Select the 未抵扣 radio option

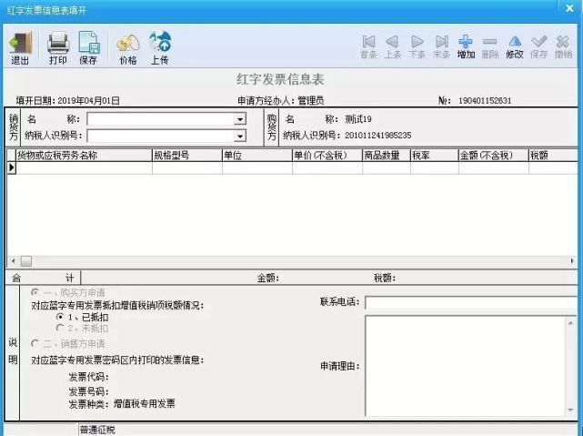click(59, 328)
